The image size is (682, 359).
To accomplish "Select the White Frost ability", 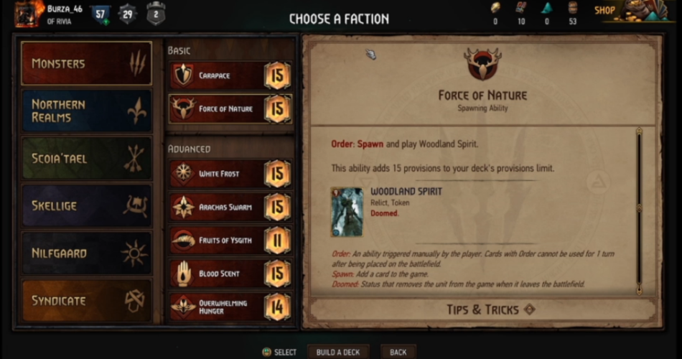I will click(230, 174).
